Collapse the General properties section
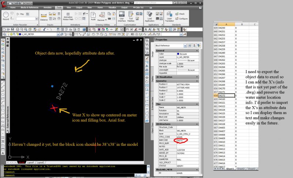Screen dimensions: 293x178 [x=197, y=51]
